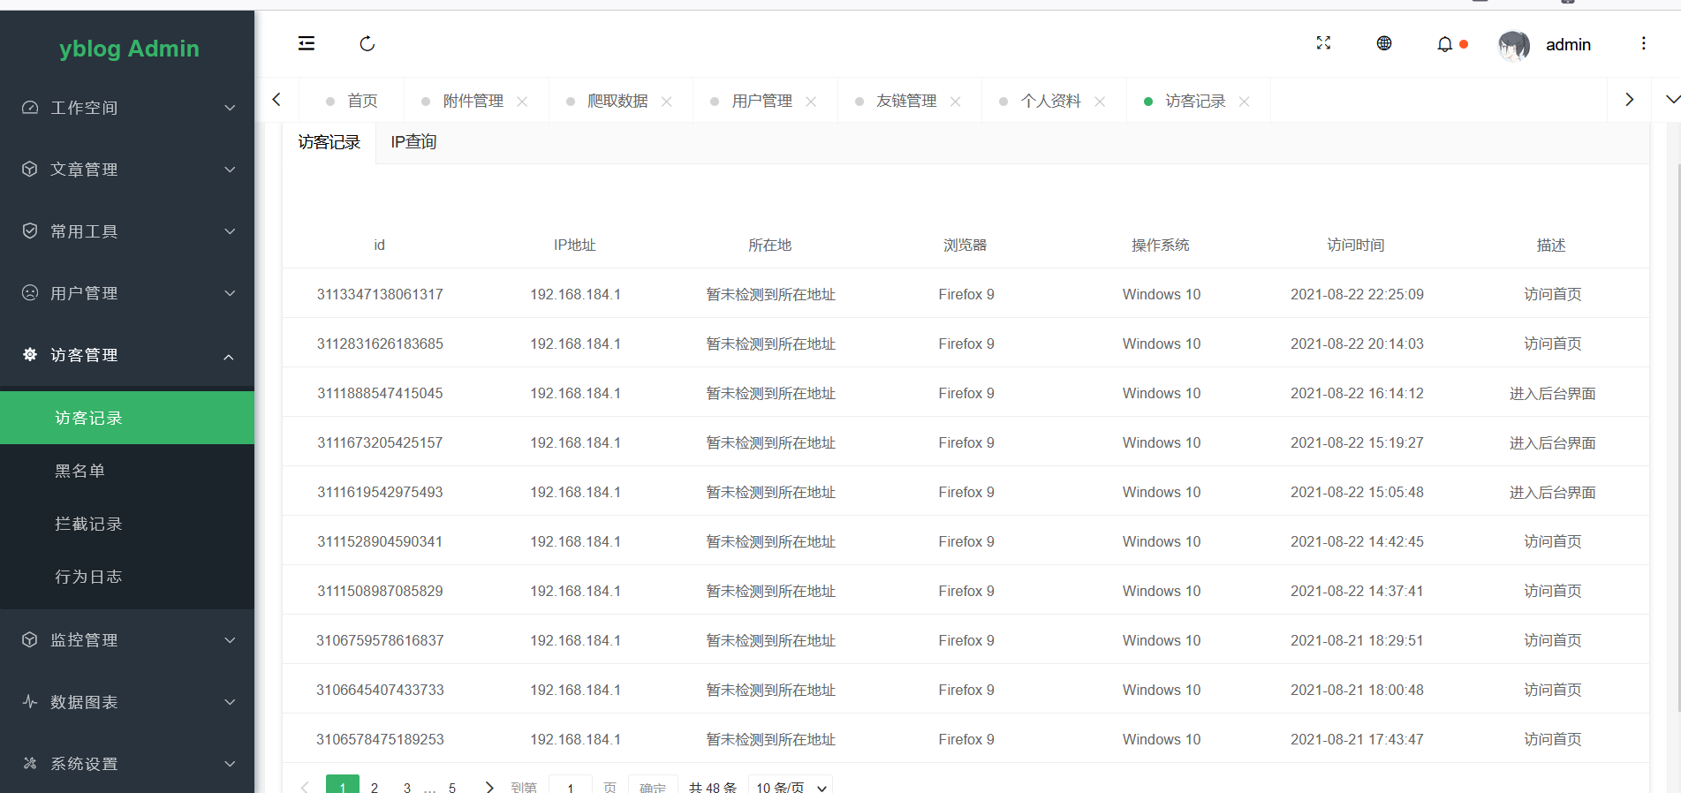The image size is (1681, 793).
Task: Select the 访客记录 inner tab
Action: point(329,142)
